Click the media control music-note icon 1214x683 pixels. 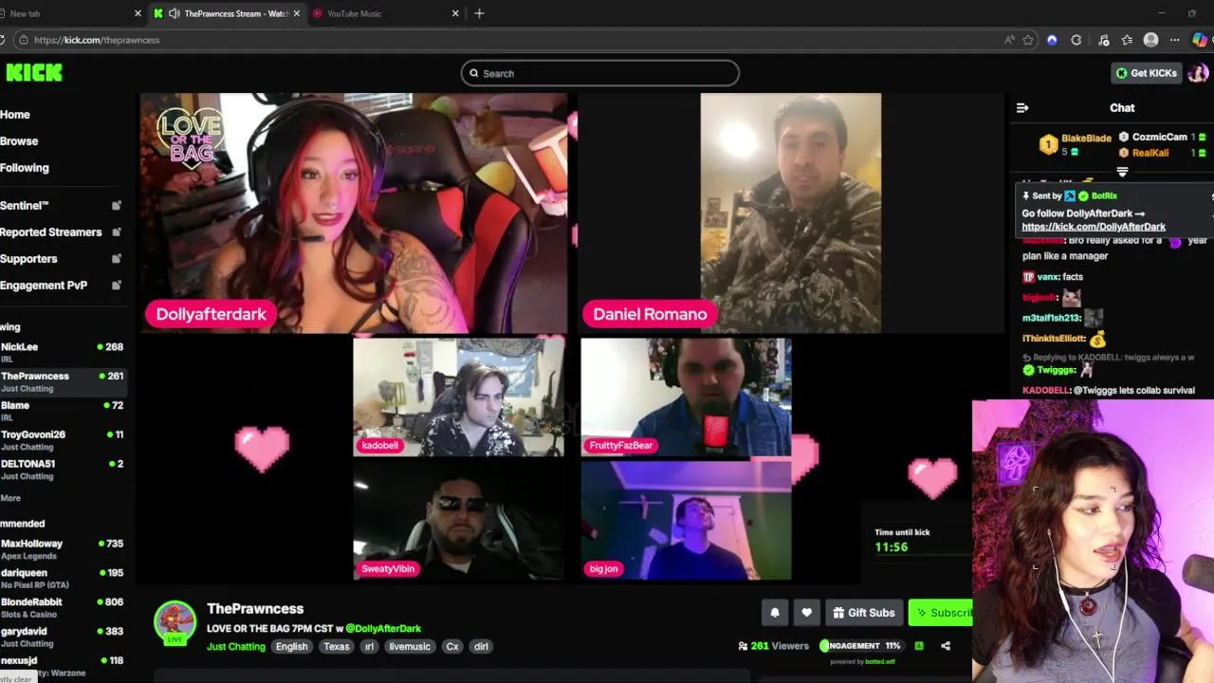1103,40
